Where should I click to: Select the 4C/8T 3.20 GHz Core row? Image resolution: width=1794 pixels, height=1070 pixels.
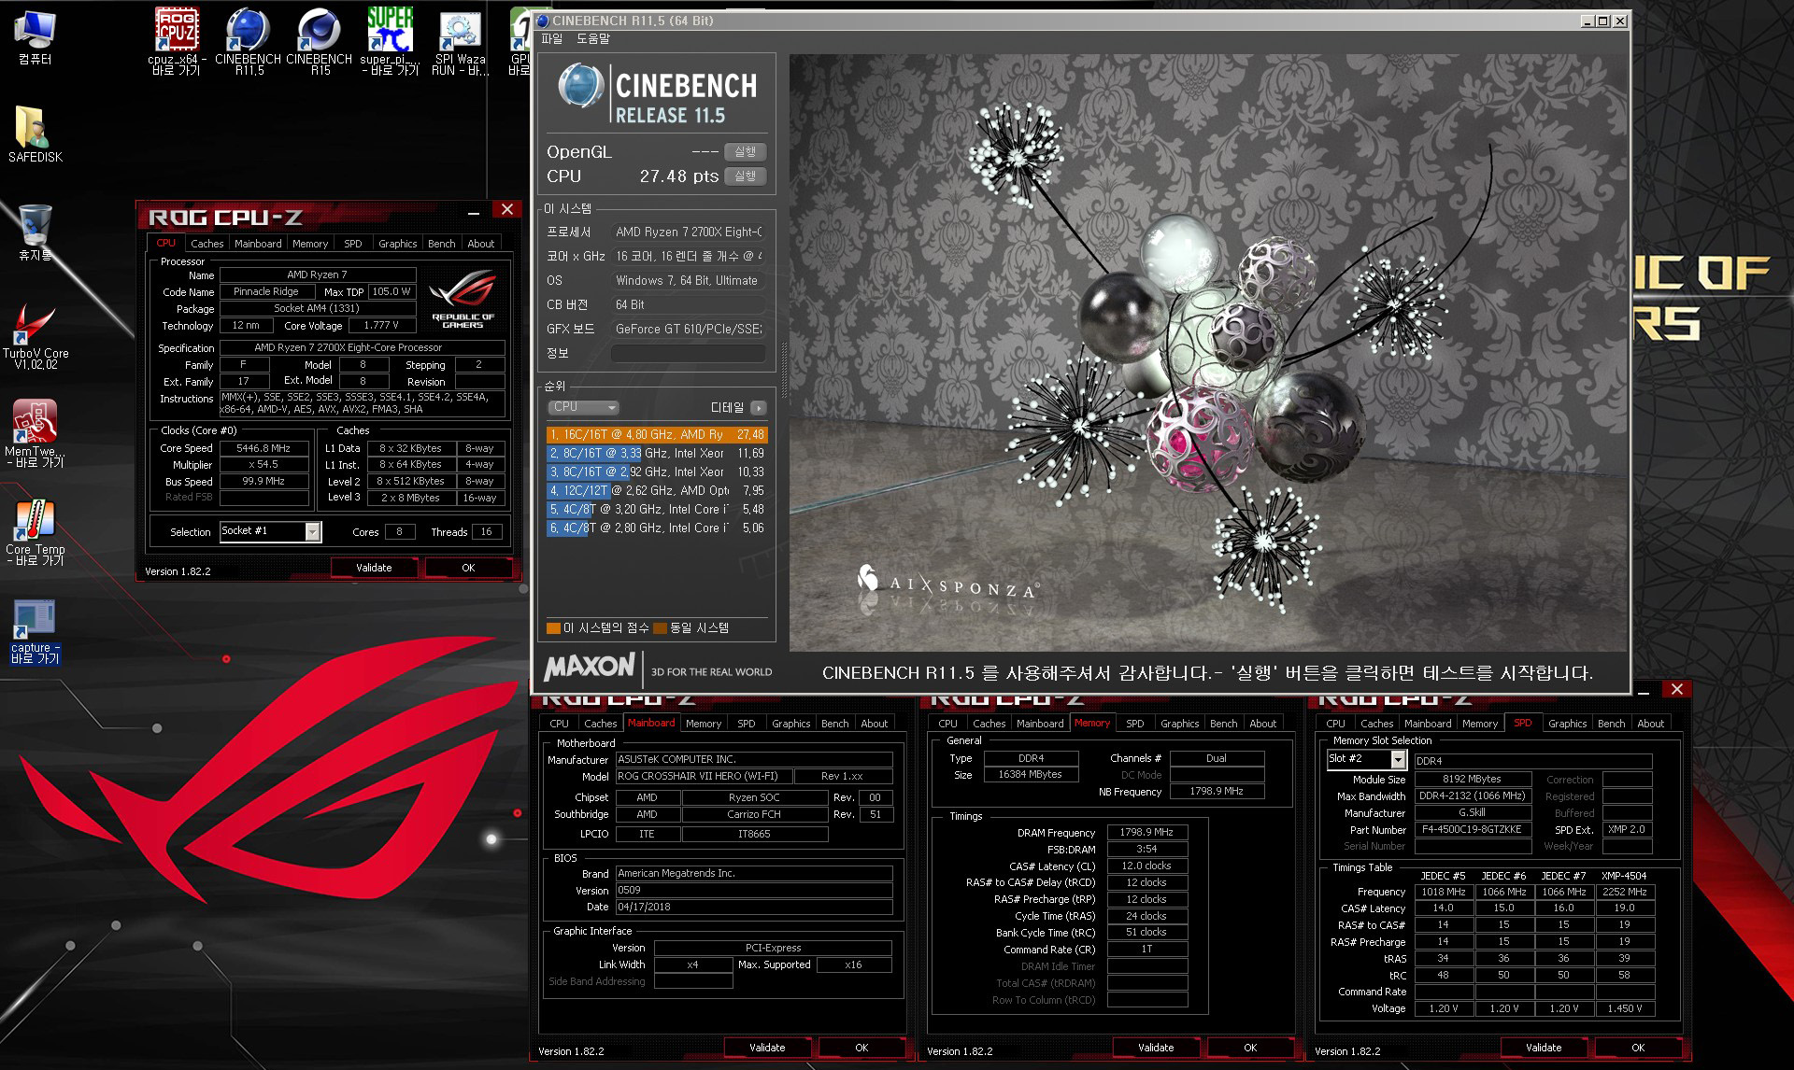point(657,510)
